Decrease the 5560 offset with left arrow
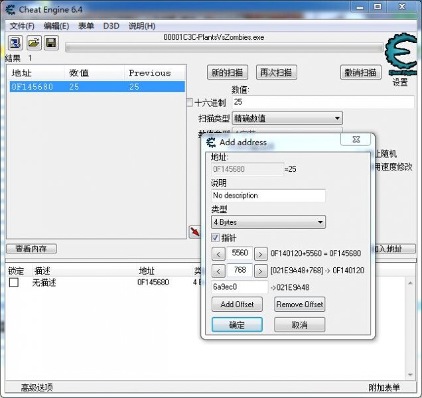This screenshot has height=398, width=422. tap(218, 254)
